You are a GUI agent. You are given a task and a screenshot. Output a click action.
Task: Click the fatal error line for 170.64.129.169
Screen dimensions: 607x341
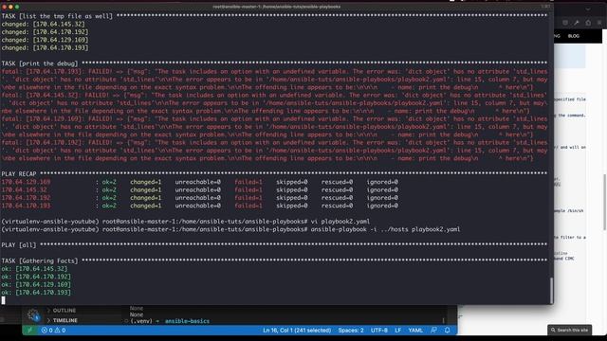[274, 127]
